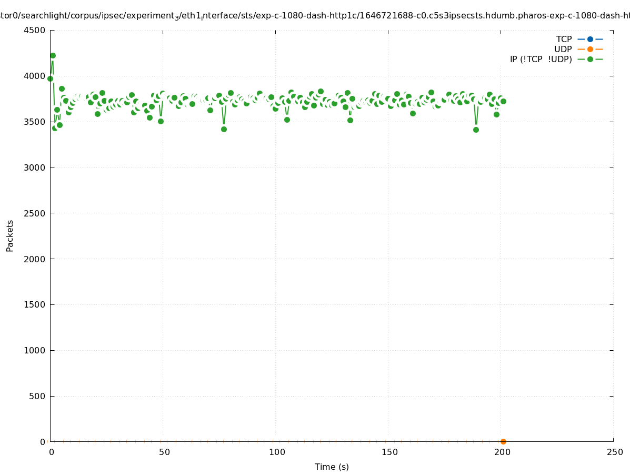Screen dimensions: 630x474
Task: Click the 250 tick label on the x-axis
Action: click(614, 452)
